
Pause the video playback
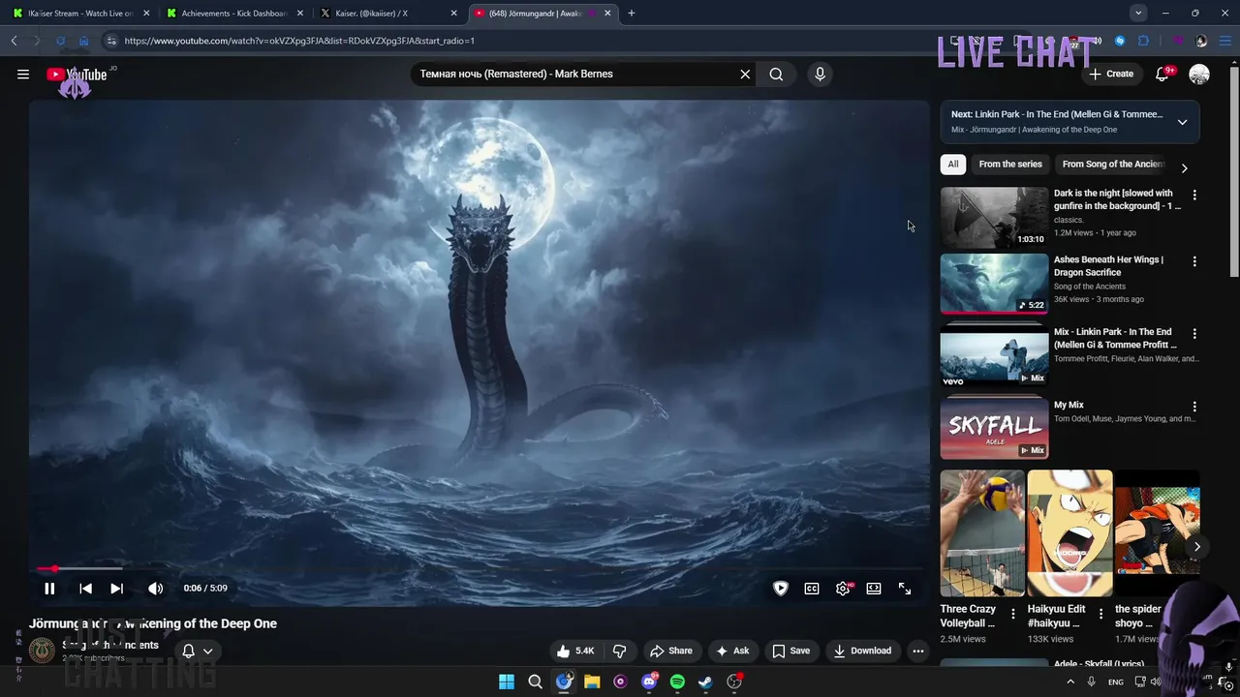[x=49, y=589]
